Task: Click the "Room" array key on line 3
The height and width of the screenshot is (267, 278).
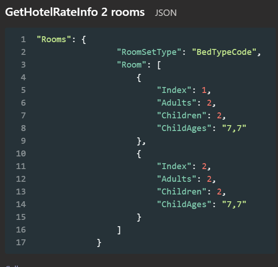Action: (132, 65)
